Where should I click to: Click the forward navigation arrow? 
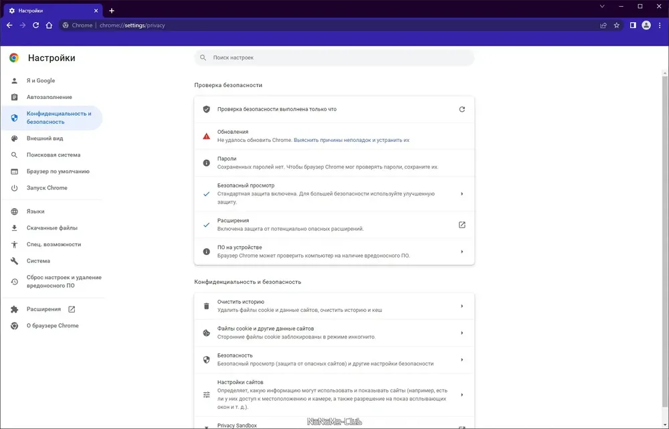(23, 25)
